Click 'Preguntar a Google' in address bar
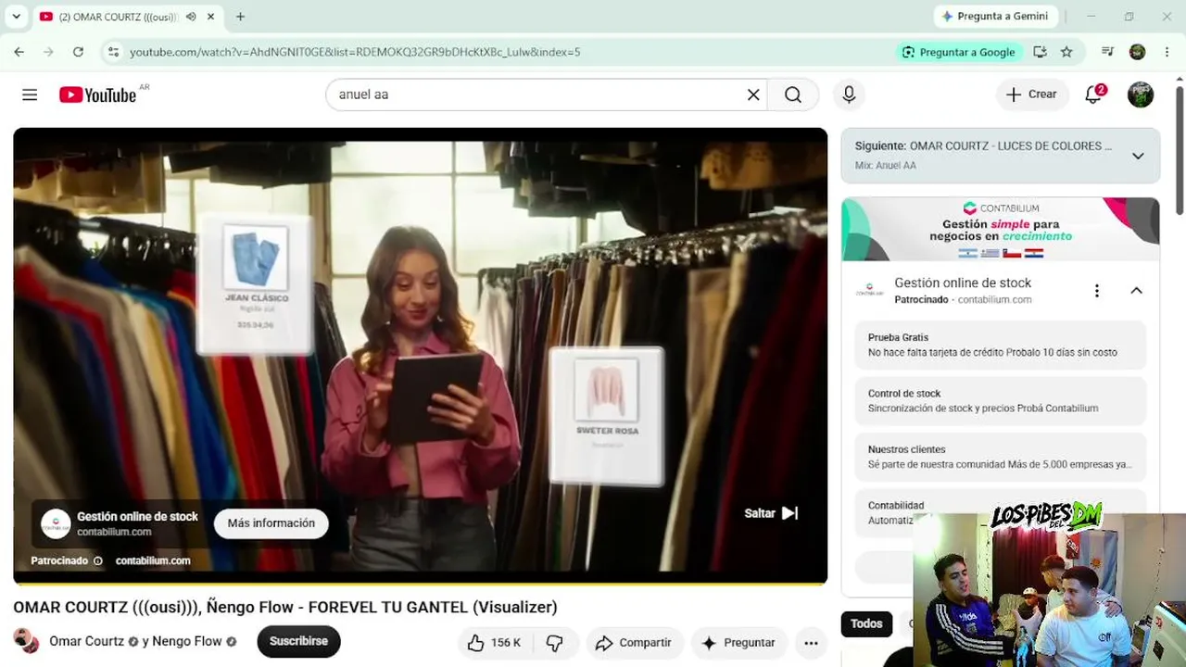The height and width of the screenshot is (667, 1186). (959, 52)
